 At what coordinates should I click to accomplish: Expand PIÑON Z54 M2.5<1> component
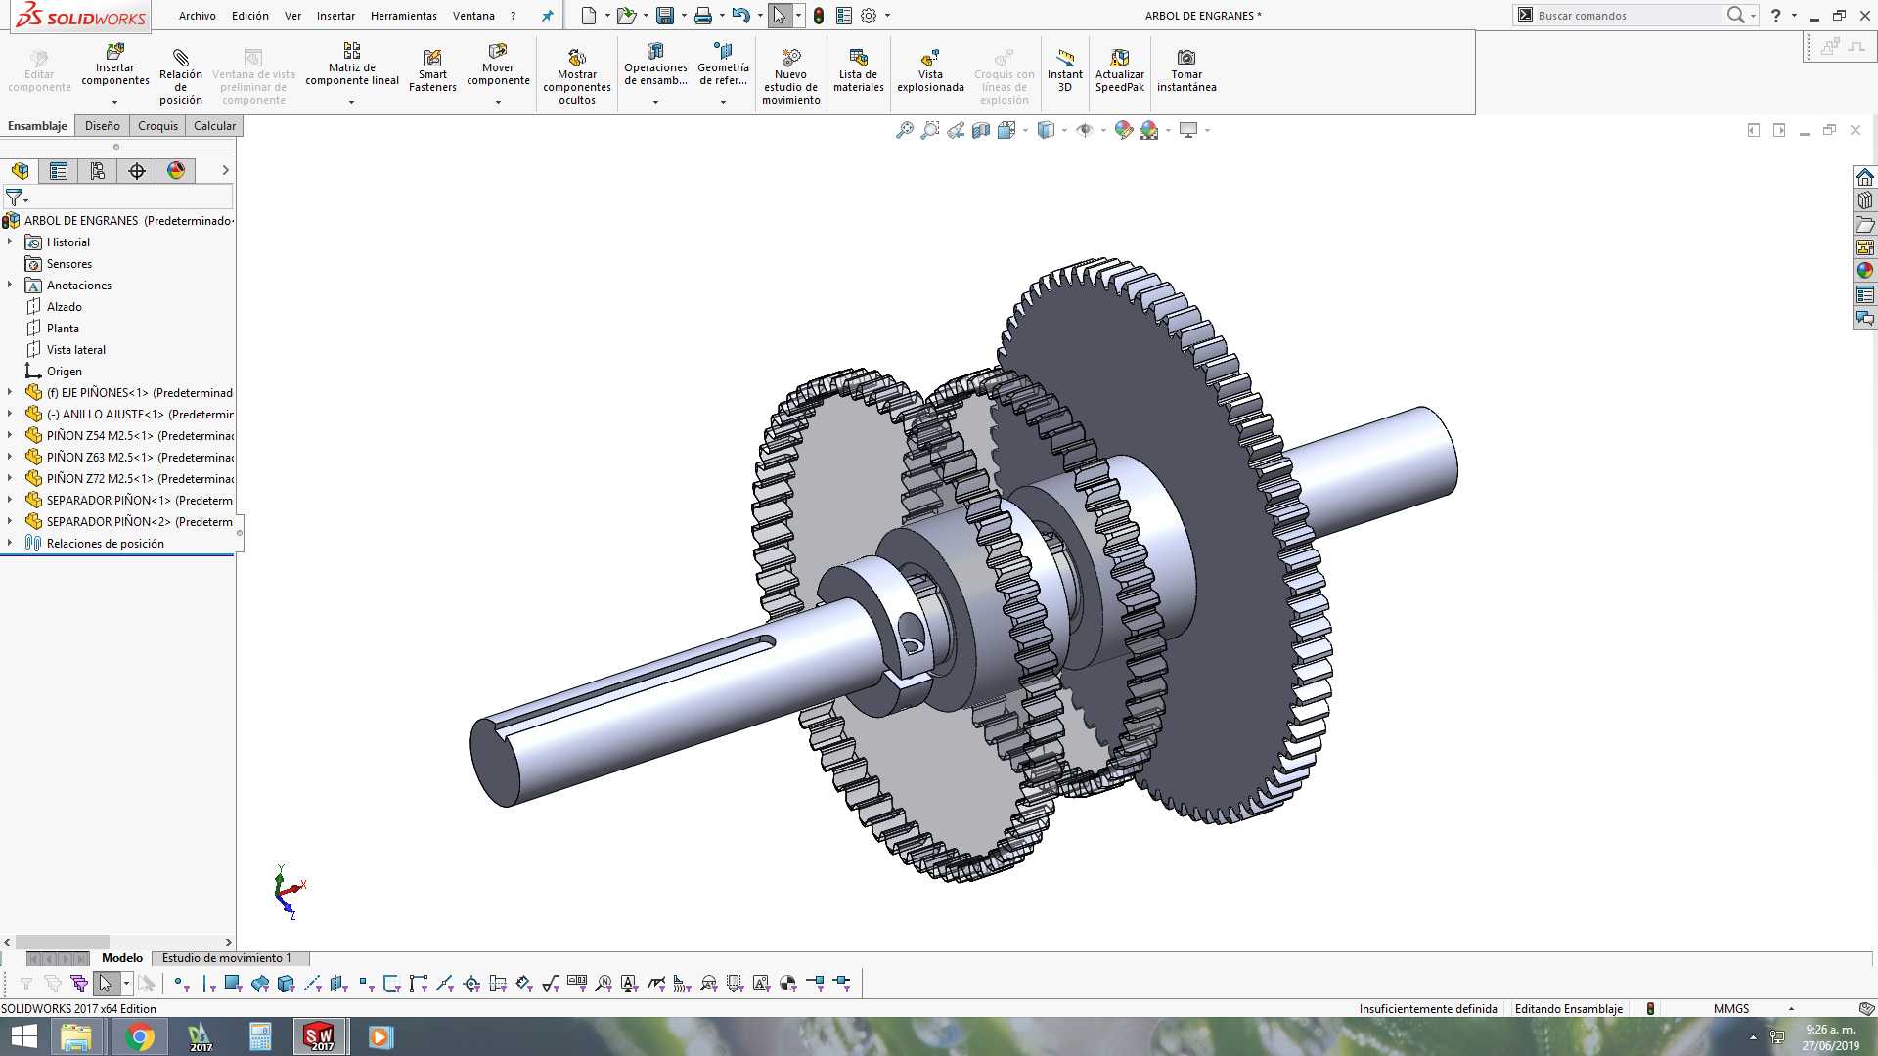pos(10,435)
